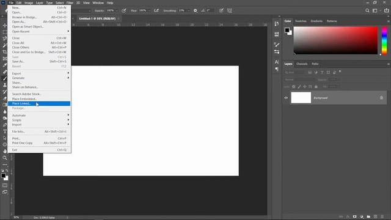Select the Lasso tool

5,38
